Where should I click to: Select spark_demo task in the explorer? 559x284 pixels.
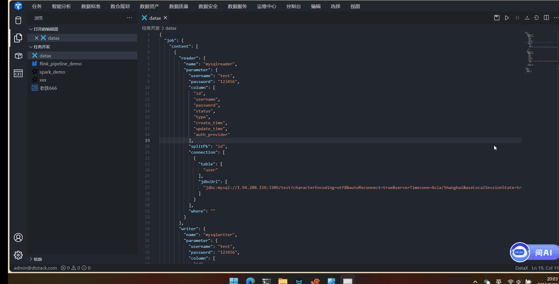[52, 72]
